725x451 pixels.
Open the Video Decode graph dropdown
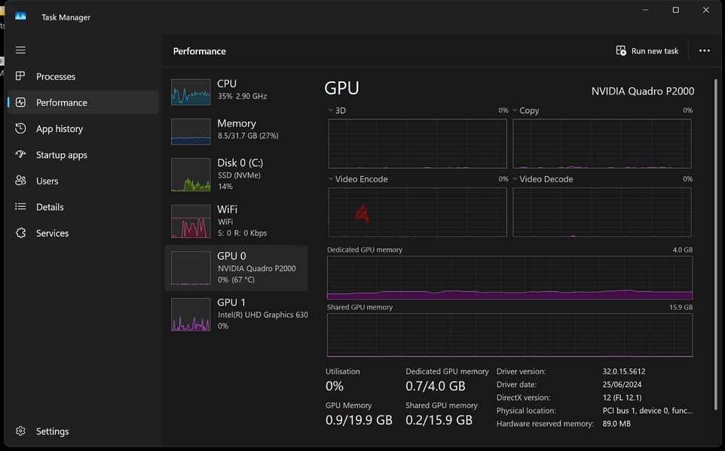(x=515, y=179)
